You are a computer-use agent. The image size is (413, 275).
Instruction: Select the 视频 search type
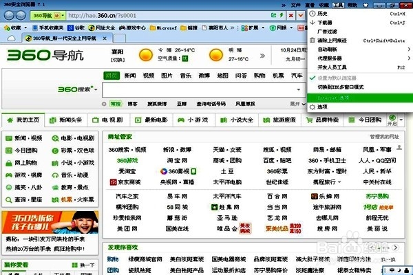[x=149, y=76]
